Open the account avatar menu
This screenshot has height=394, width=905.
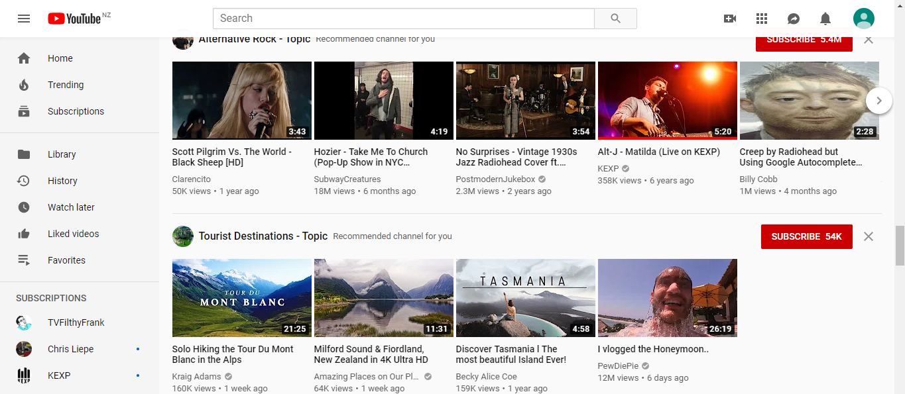click(x=864, y=19)
